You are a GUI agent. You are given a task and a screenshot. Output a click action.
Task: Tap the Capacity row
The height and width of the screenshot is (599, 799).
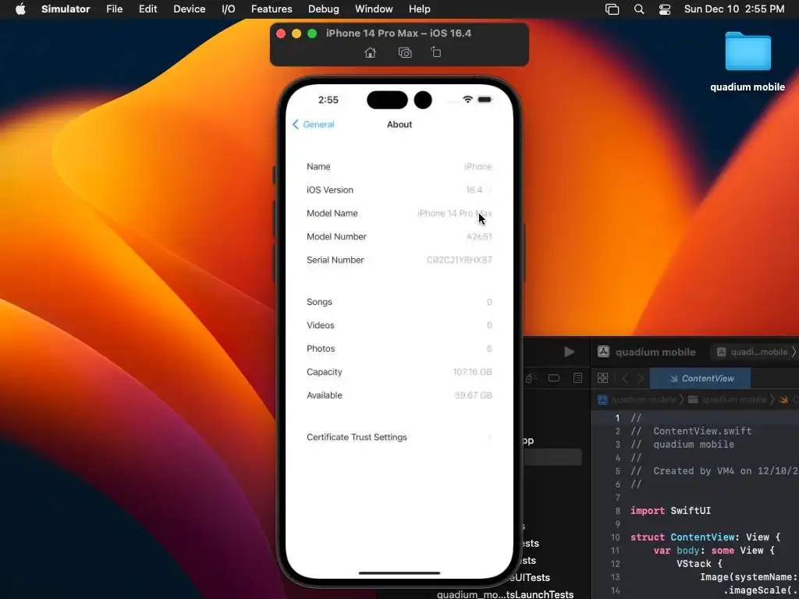[399, 372]
